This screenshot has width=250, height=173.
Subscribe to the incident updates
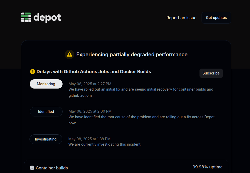tap(211, 73)
